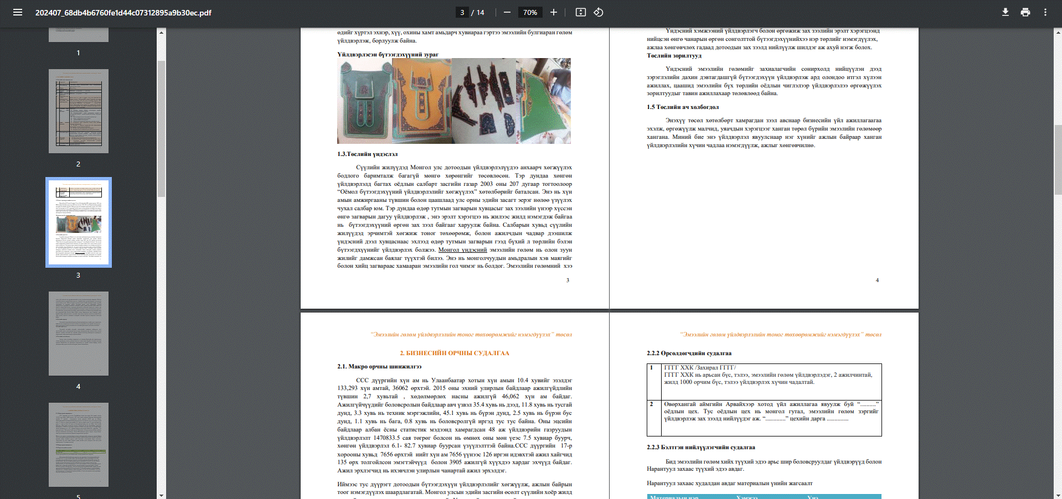The image size is (1062, 499).
Task: Open page 4 thumbnail
Action: (x=79, y=334)
